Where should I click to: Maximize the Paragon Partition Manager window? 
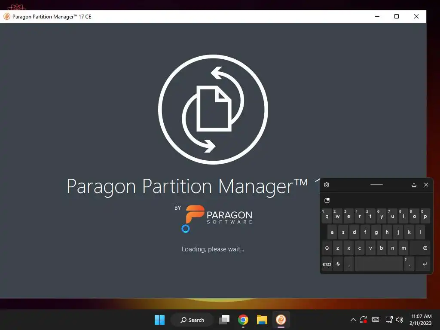click(397, 17)
